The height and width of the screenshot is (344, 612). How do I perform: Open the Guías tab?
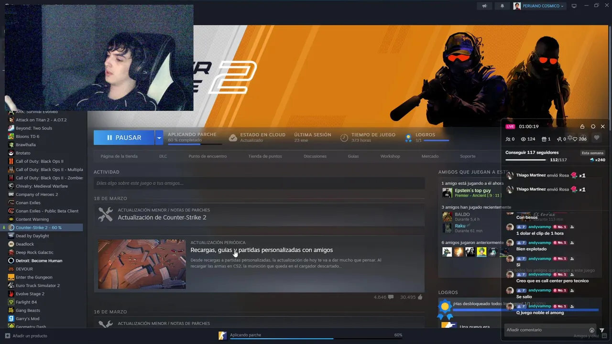[353, 156]
